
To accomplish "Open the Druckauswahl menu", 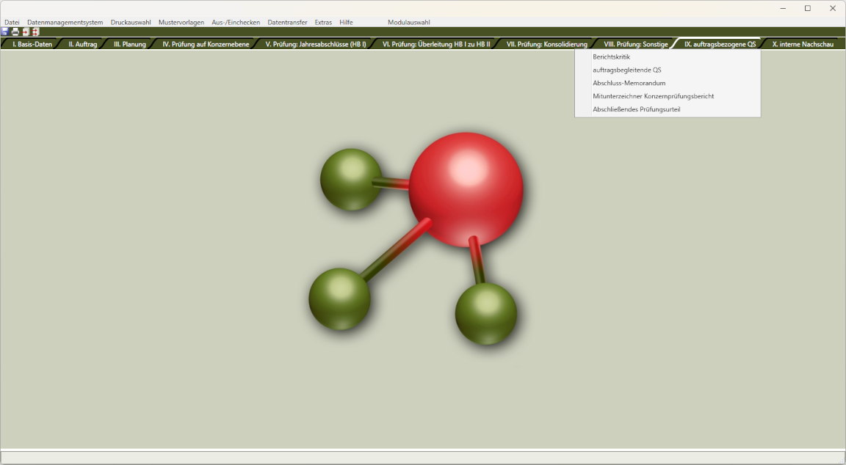I will pyautogui.click(x=131, y=22).
